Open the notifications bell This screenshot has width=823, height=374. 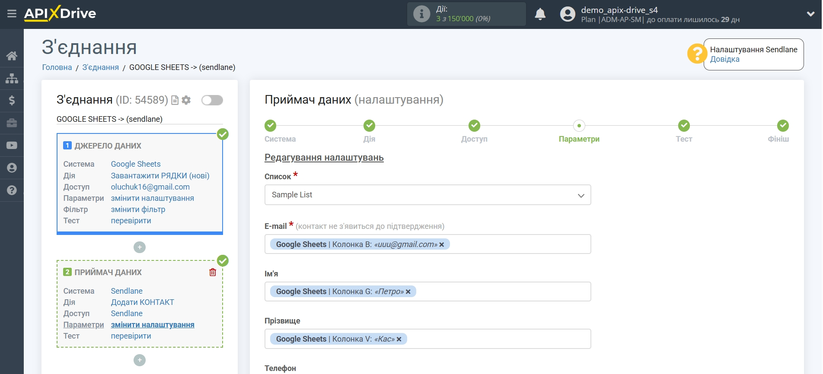(540, 14)
